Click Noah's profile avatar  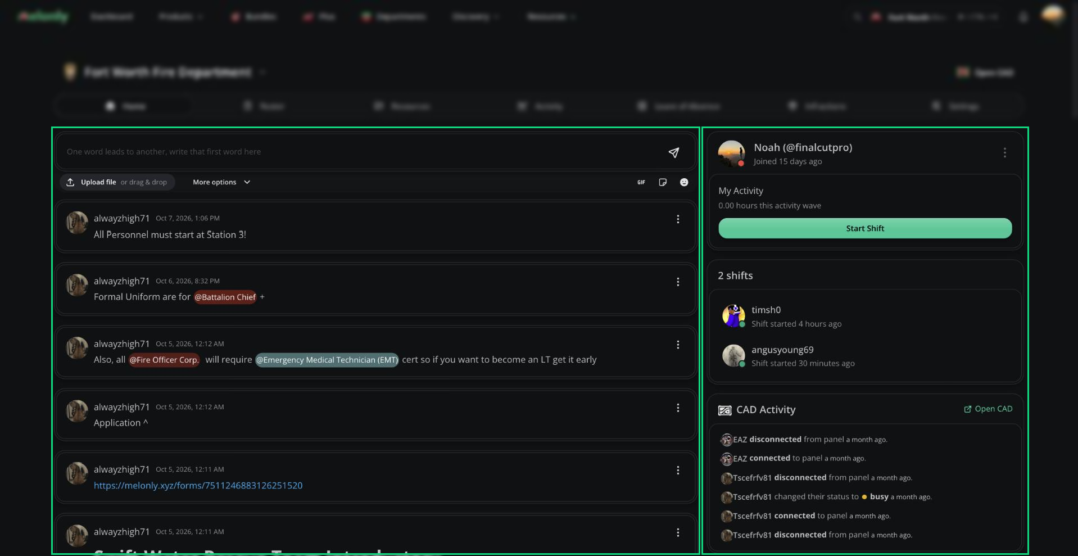click(731, 153)
